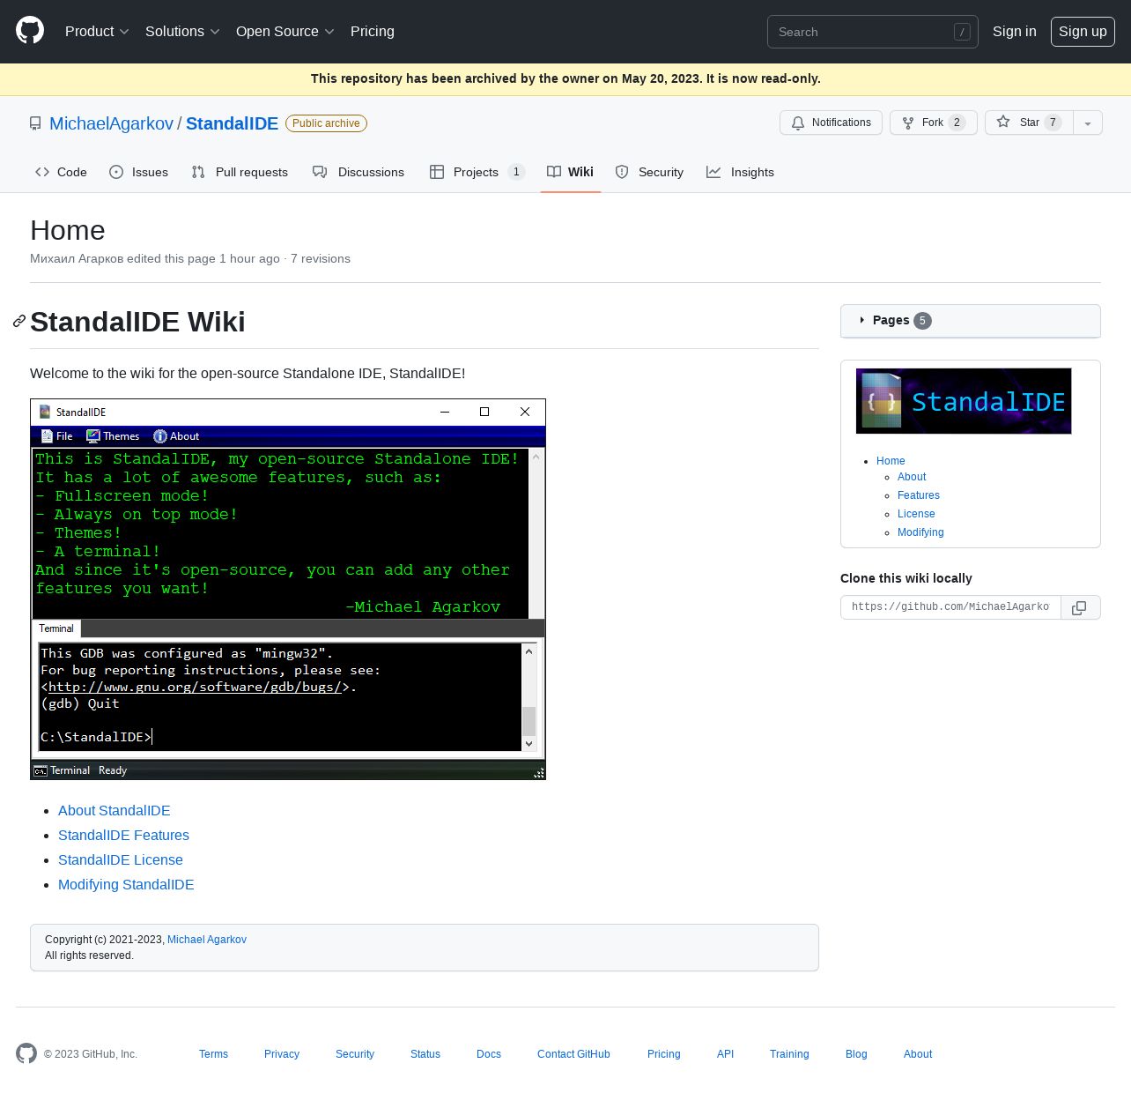Open the Blog footer link
Screen dimensions: 1131x1108
pyautogui.click(x=856, y=1054)
